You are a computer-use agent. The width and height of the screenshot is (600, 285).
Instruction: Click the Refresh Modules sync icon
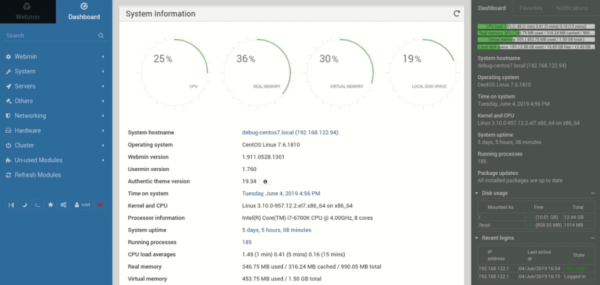point(8,175)
